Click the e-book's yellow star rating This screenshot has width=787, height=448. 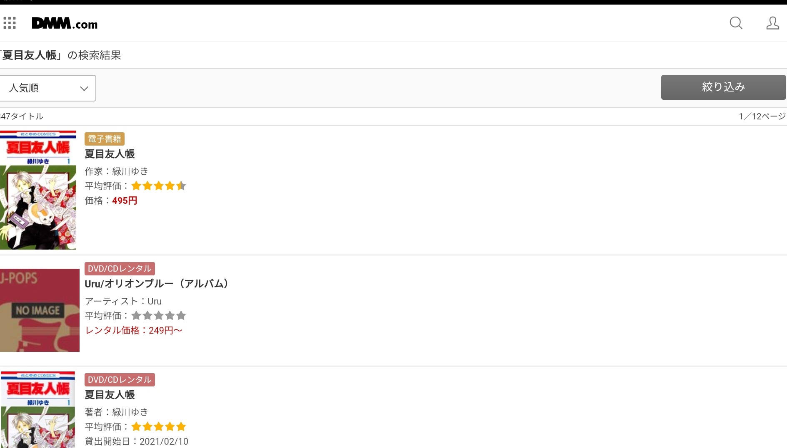point(158,186)
